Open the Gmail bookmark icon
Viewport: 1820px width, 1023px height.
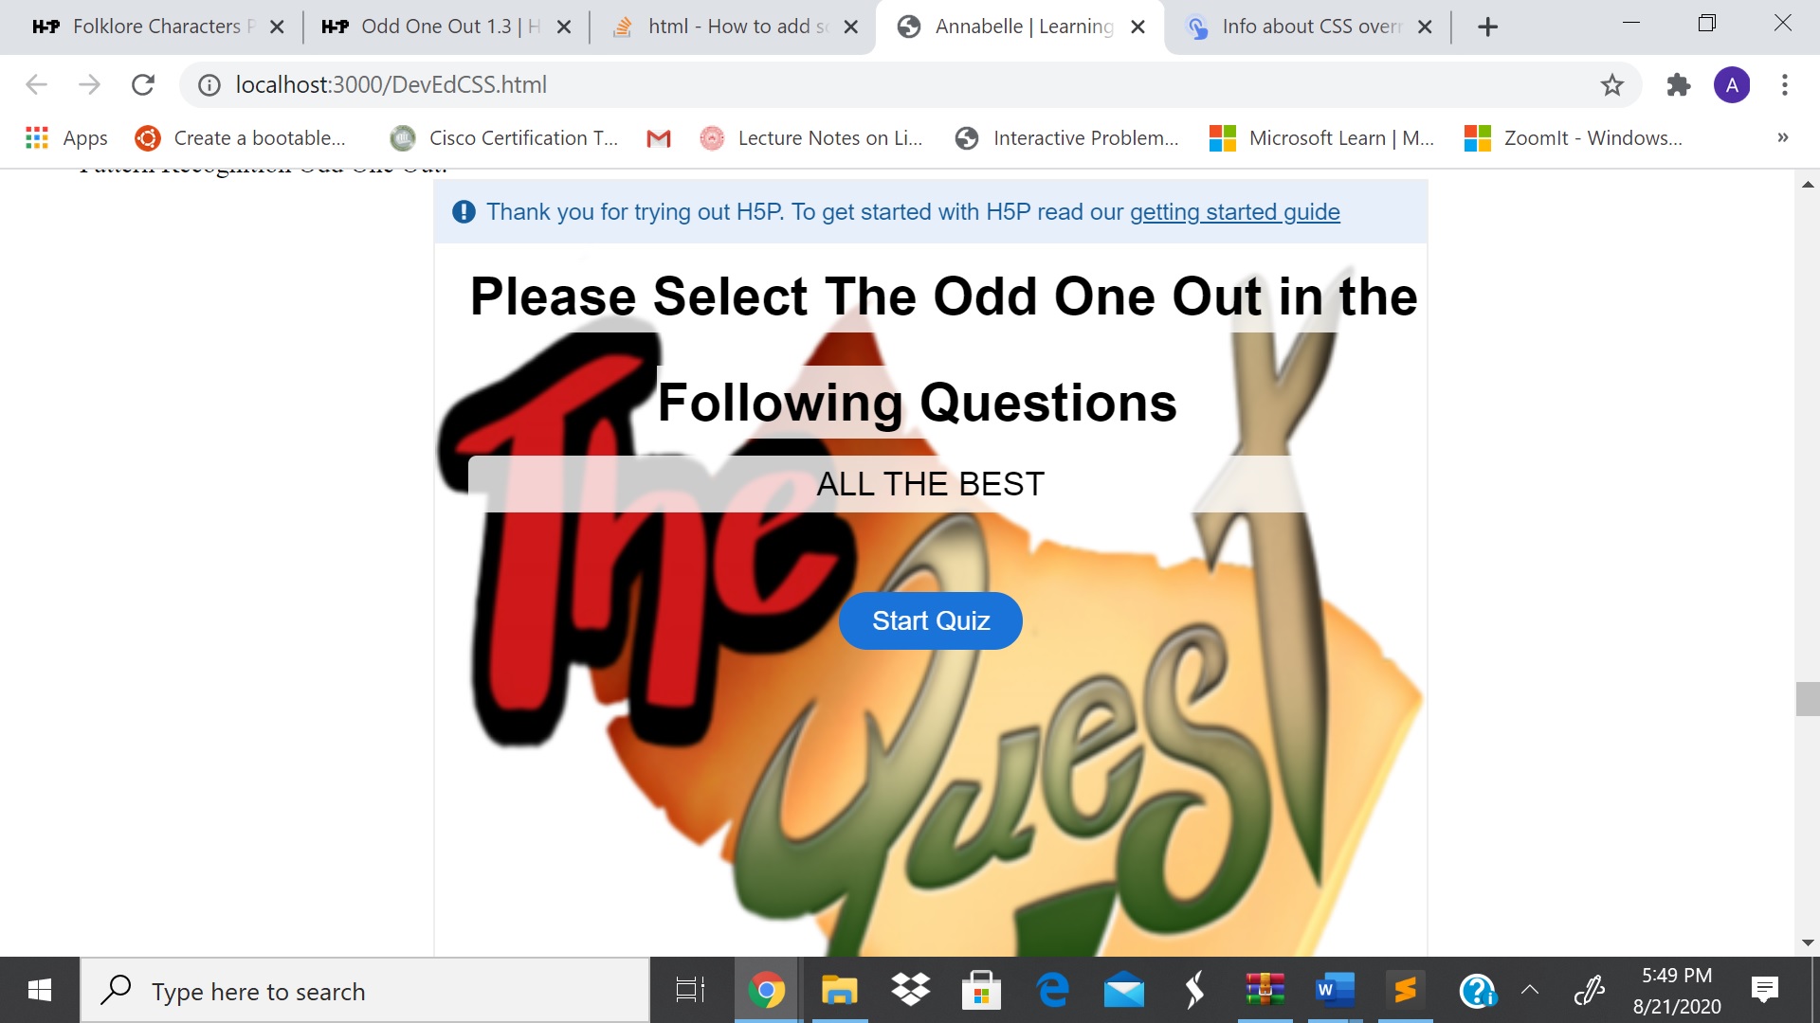659,138
